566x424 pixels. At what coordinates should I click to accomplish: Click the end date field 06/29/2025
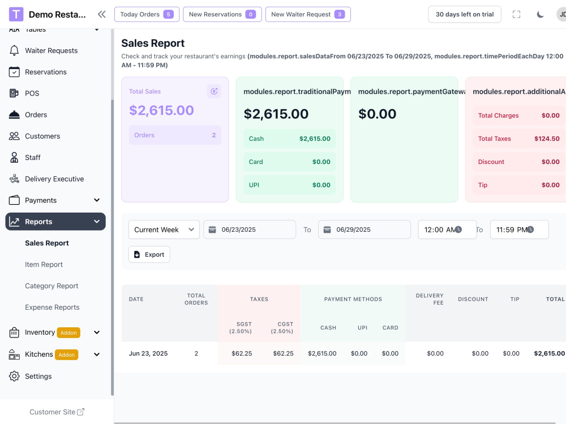(x=364, y=230)
